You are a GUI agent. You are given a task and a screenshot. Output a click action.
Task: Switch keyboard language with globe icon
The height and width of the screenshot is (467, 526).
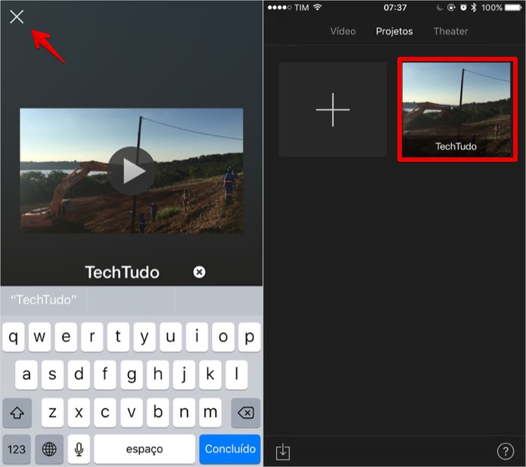(x=49, y=449)
